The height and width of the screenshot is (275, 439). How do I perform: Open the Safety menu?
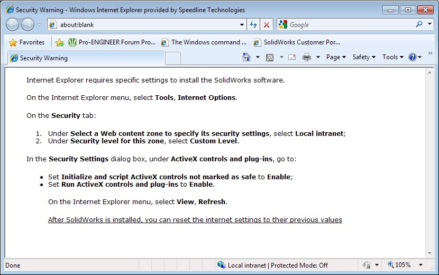(364, 57)
